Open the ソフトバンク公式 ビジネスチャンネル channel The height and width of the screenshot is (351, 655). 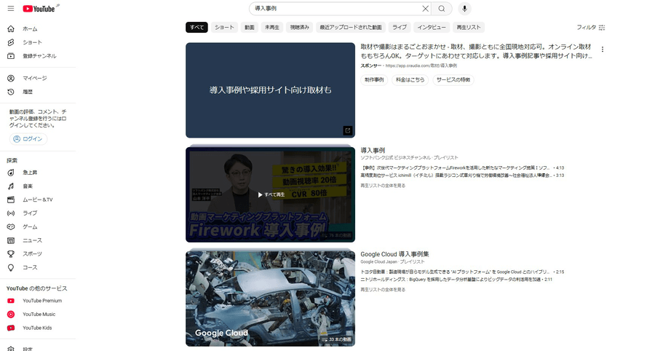(396, 158)
